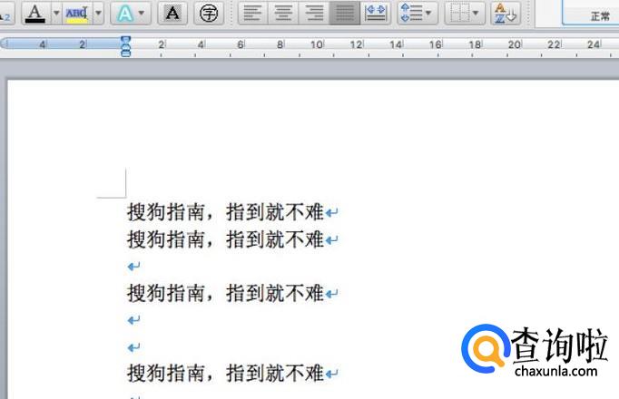Click ruler mark 10

pyautogui.click(x=317, y=44)
